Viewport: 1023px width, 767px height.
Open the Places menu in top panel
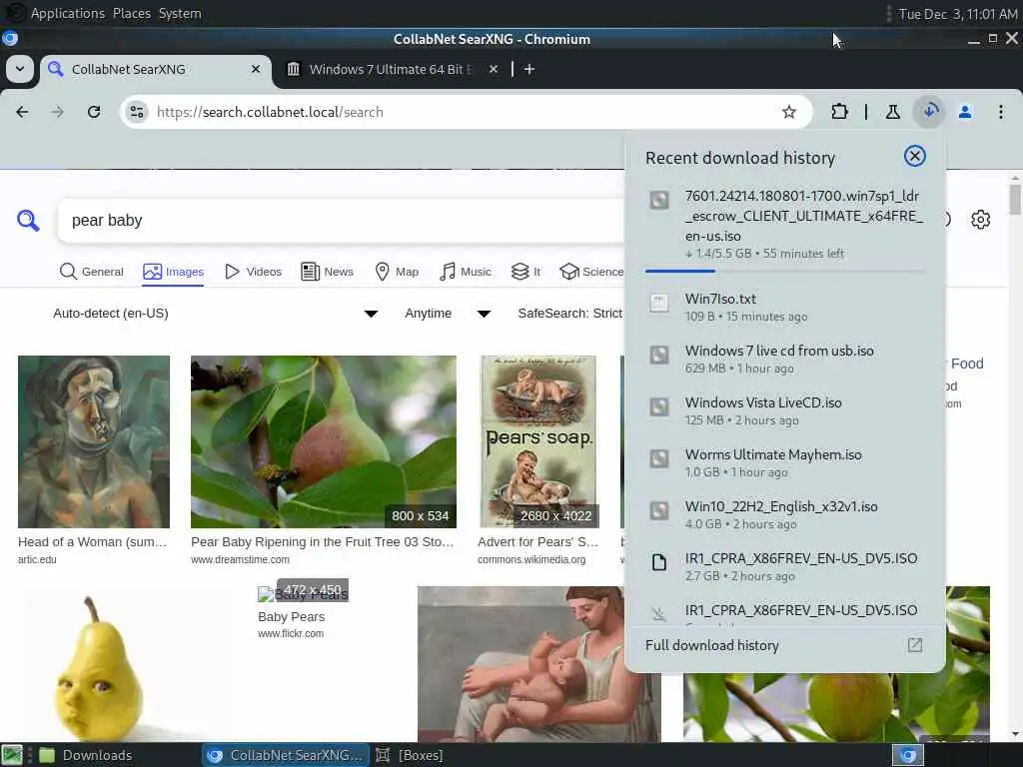(131, 13)
